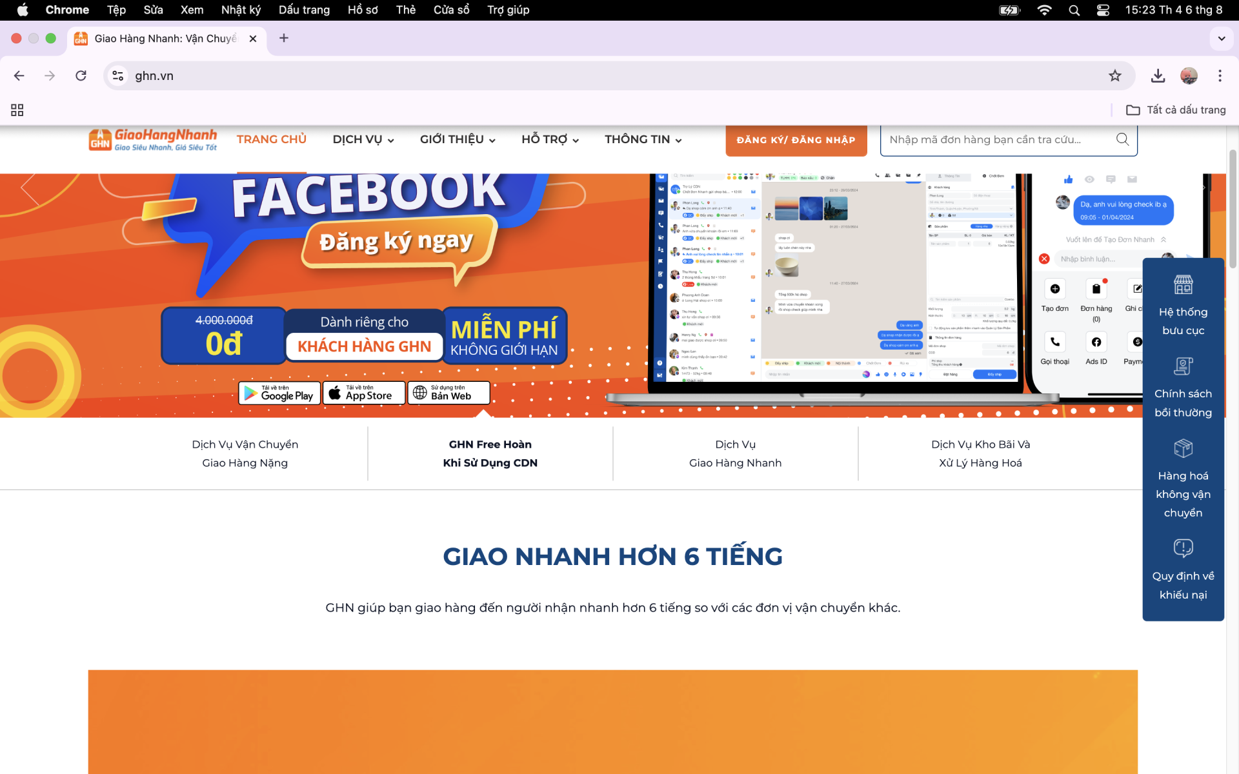Open Tất cả dấu trang folder
The image size is (1239, 774).
[1176, 110]
